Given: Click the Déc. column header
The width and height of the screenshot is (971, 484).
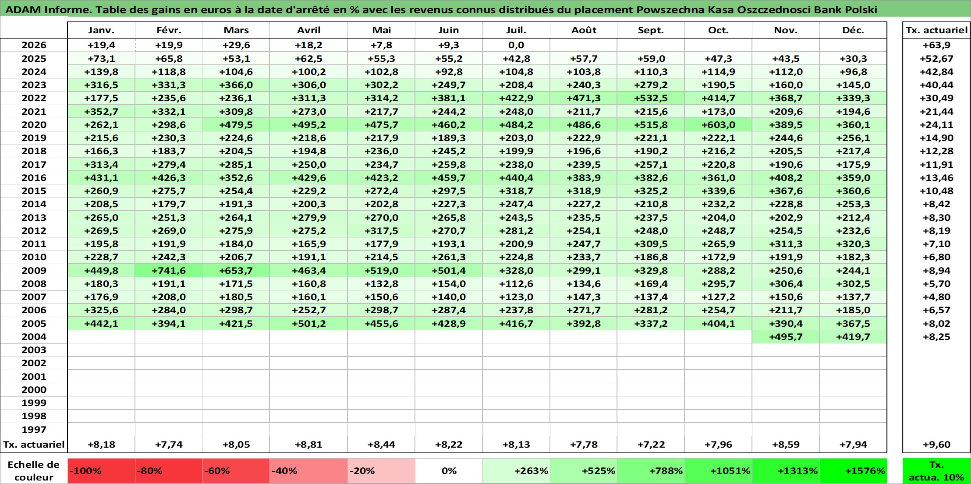Looking at the screenshot, I should pos(853,30).
